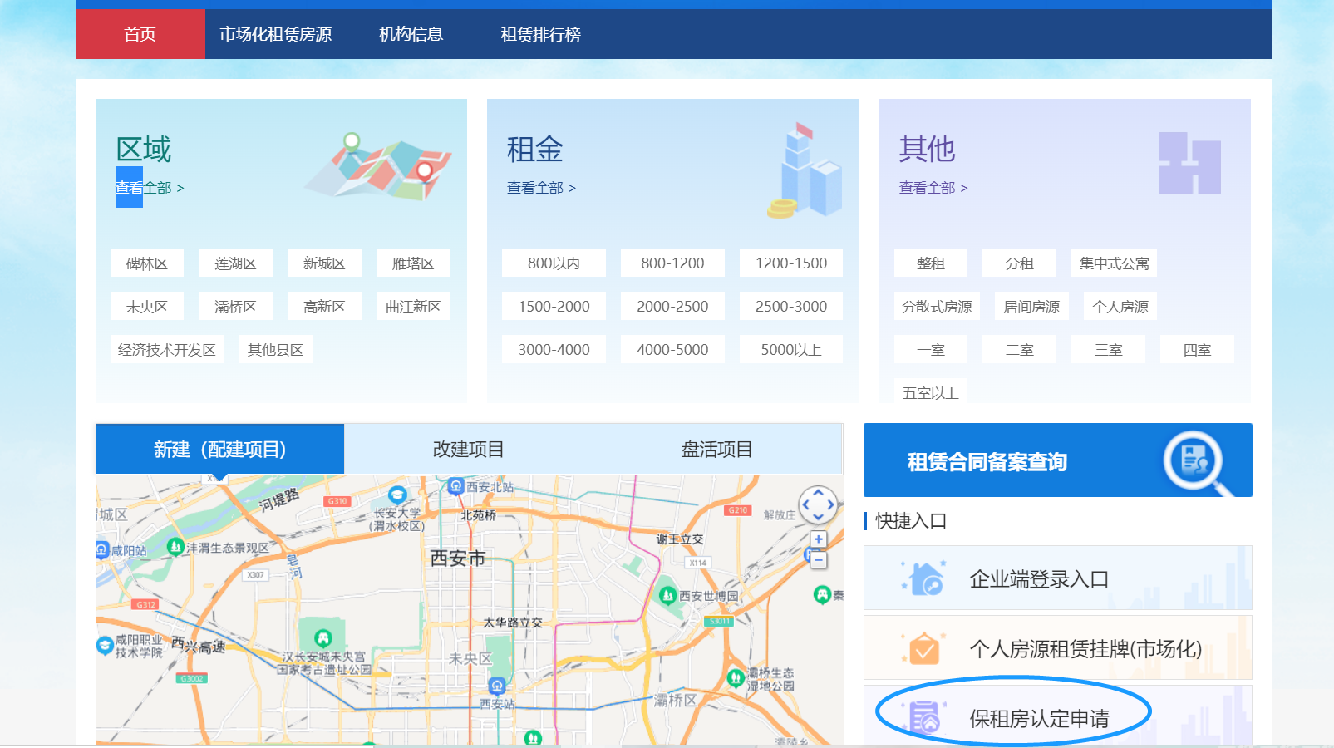The width and height of the screenshot is (1334, 748).
Task: Open the 市场化租赁房源 navigation menu
Action: click(275, 34)
